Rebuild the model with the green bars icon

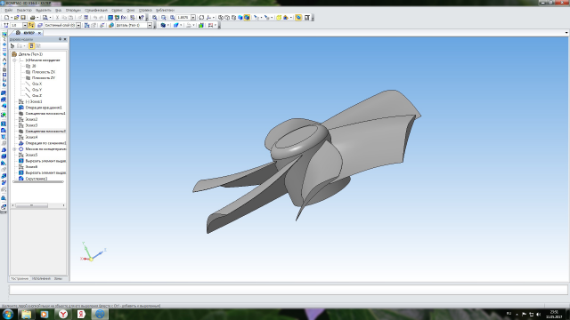(201, 26)
